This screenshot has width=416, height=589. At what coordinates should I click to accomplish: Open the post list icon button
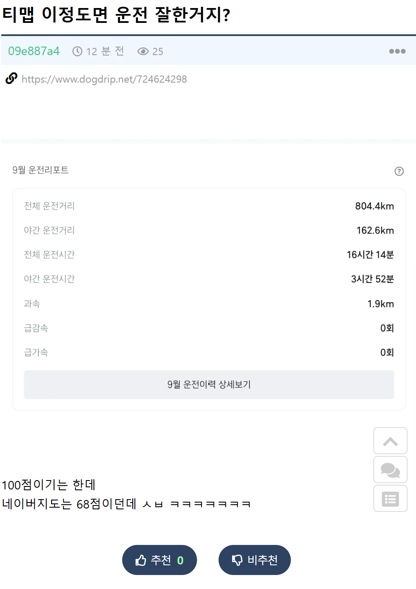pos(390,499)
